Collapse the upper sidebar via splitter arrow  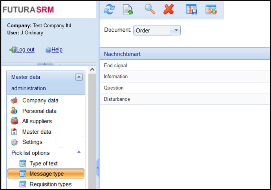click(x=44, y=64)
